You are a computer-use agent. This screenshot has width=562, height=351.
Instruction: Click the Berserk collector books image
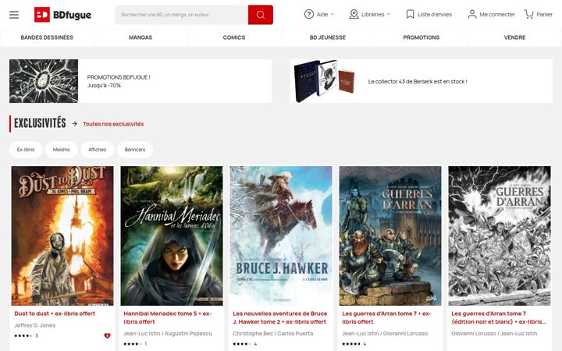click(x=325, y=81)
